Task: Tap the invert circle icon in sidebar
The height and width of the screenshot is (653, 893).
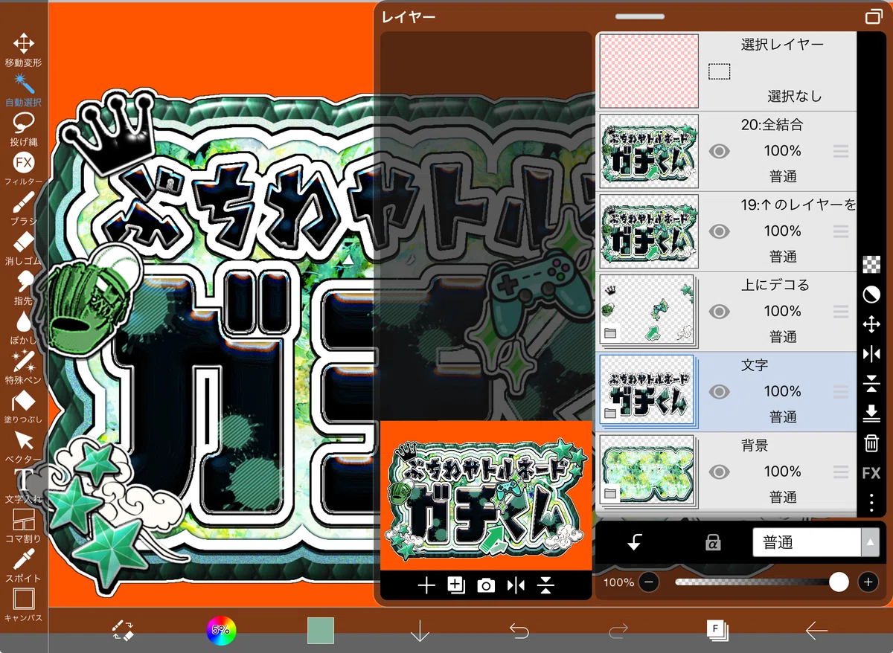Action: tap(871, 295)
